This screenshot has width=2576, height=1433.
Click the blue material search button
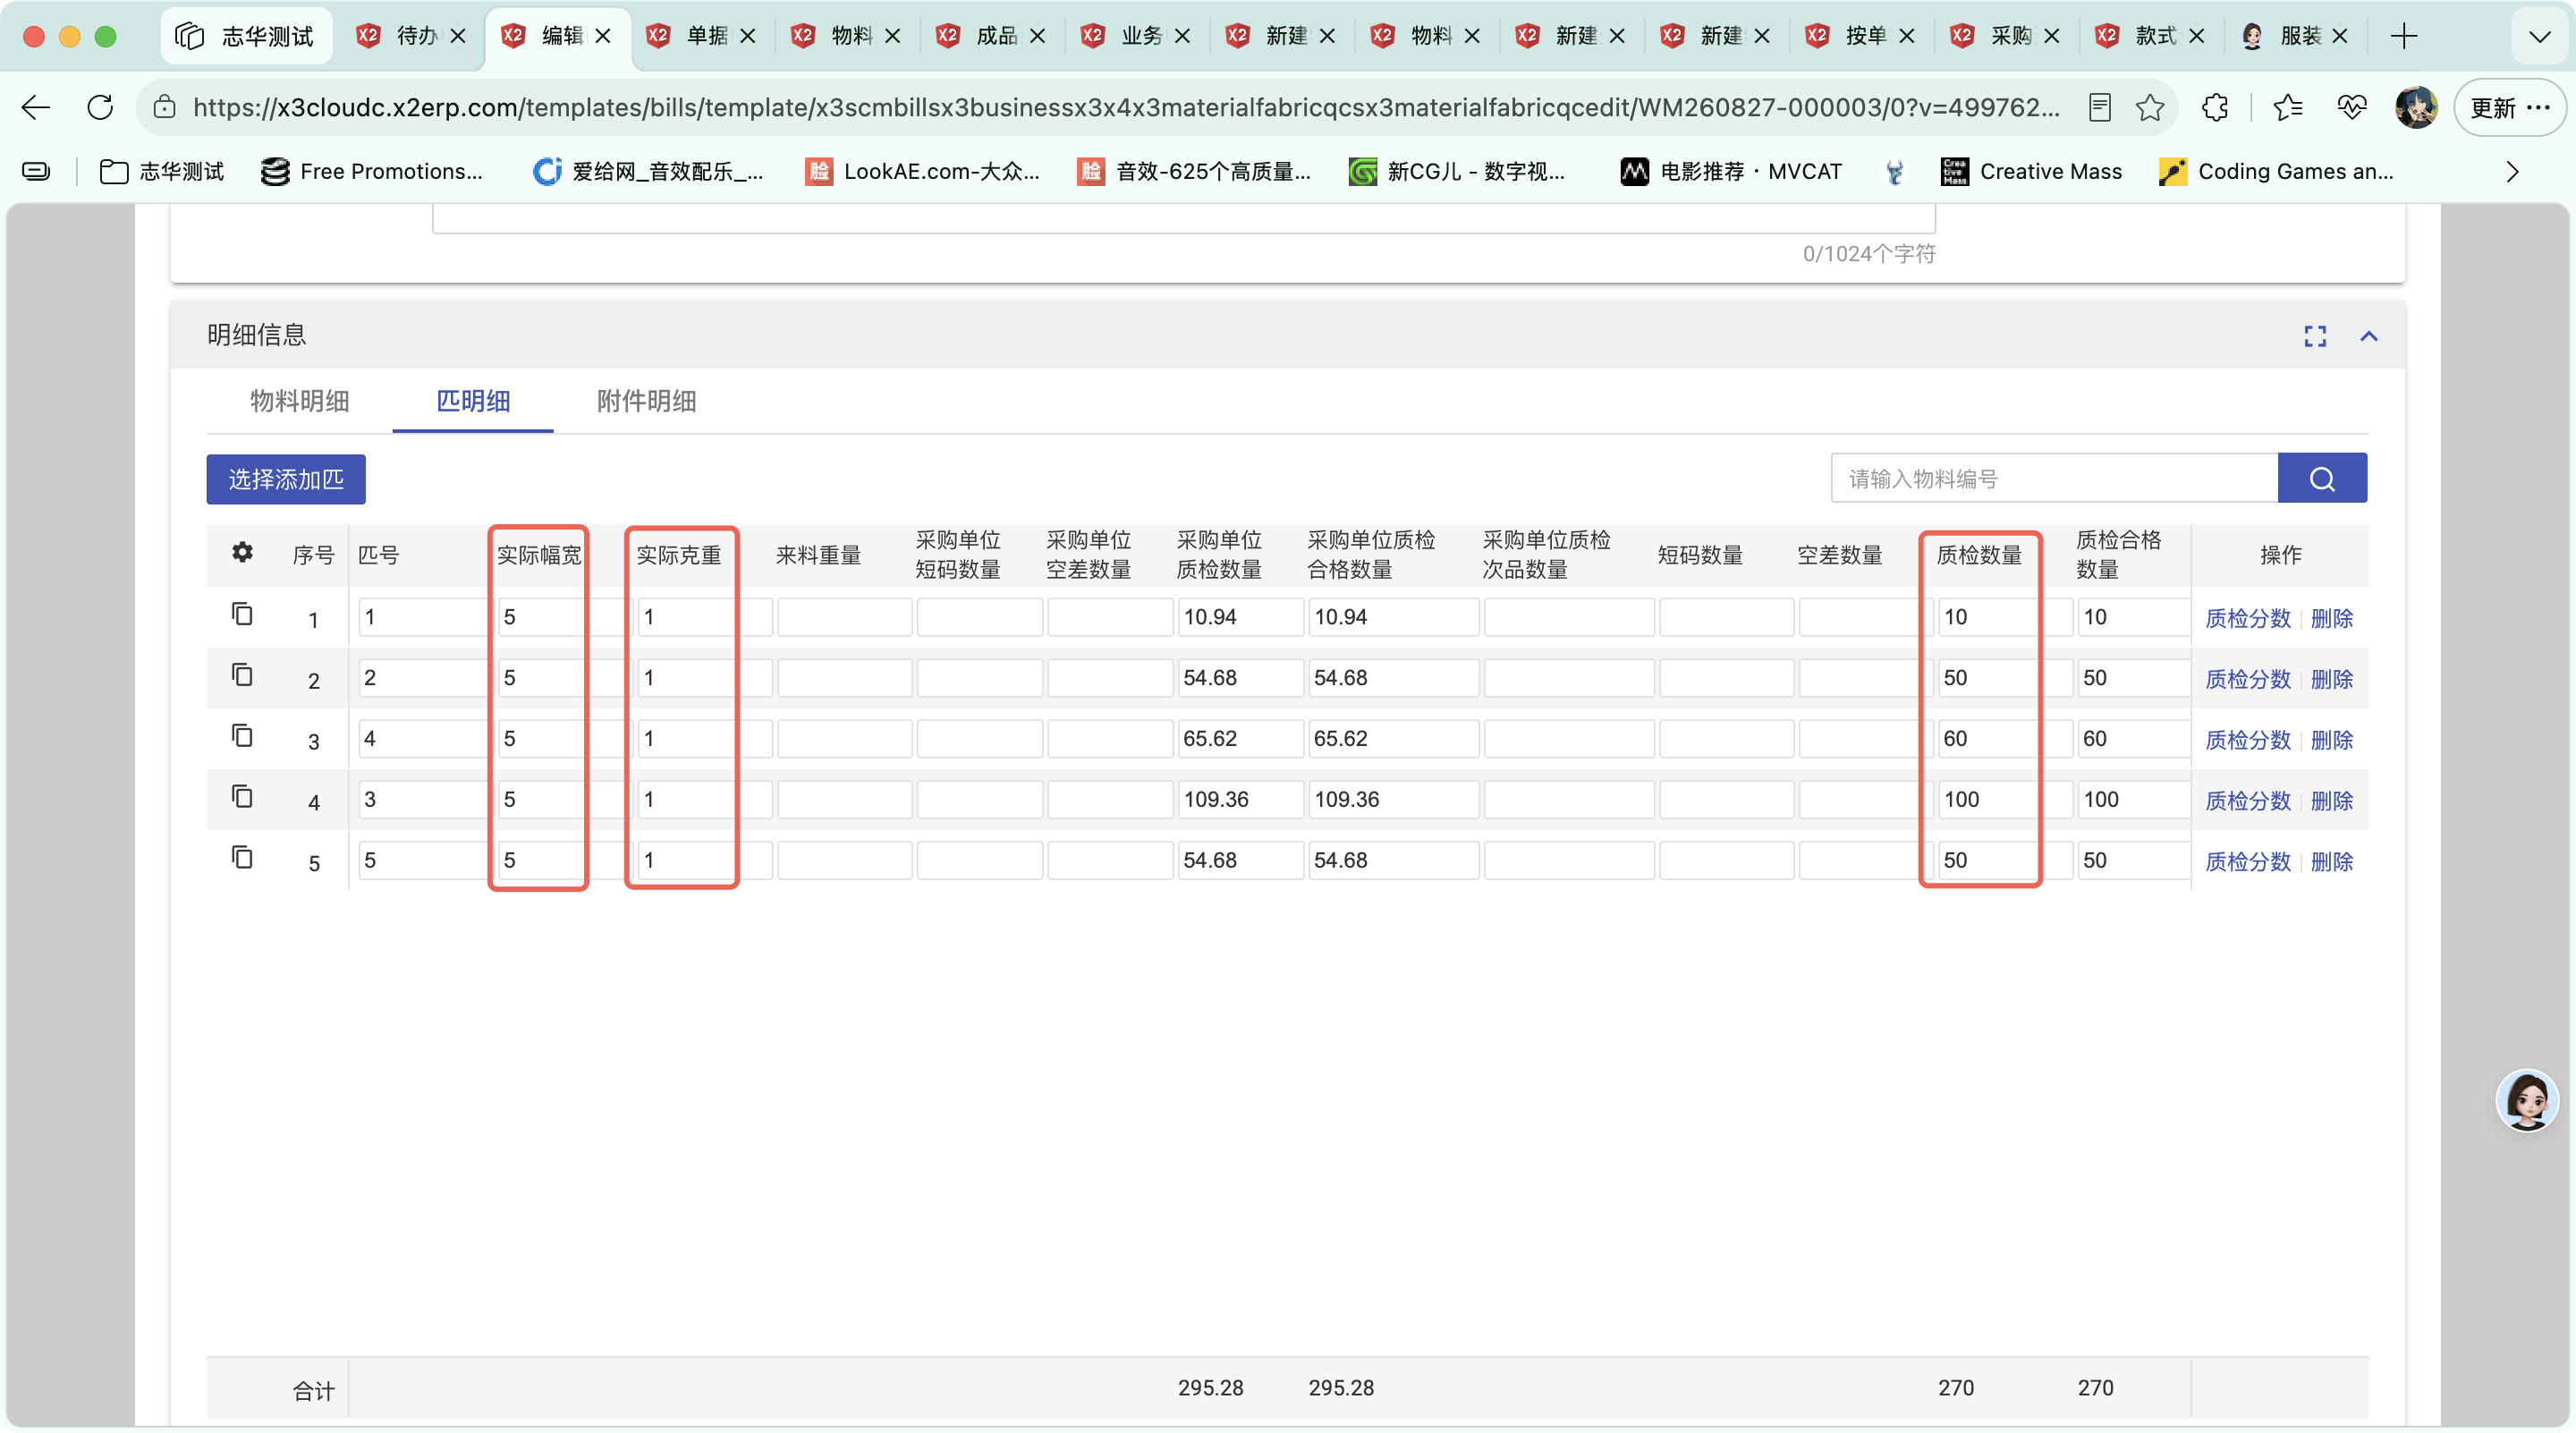2322,478
